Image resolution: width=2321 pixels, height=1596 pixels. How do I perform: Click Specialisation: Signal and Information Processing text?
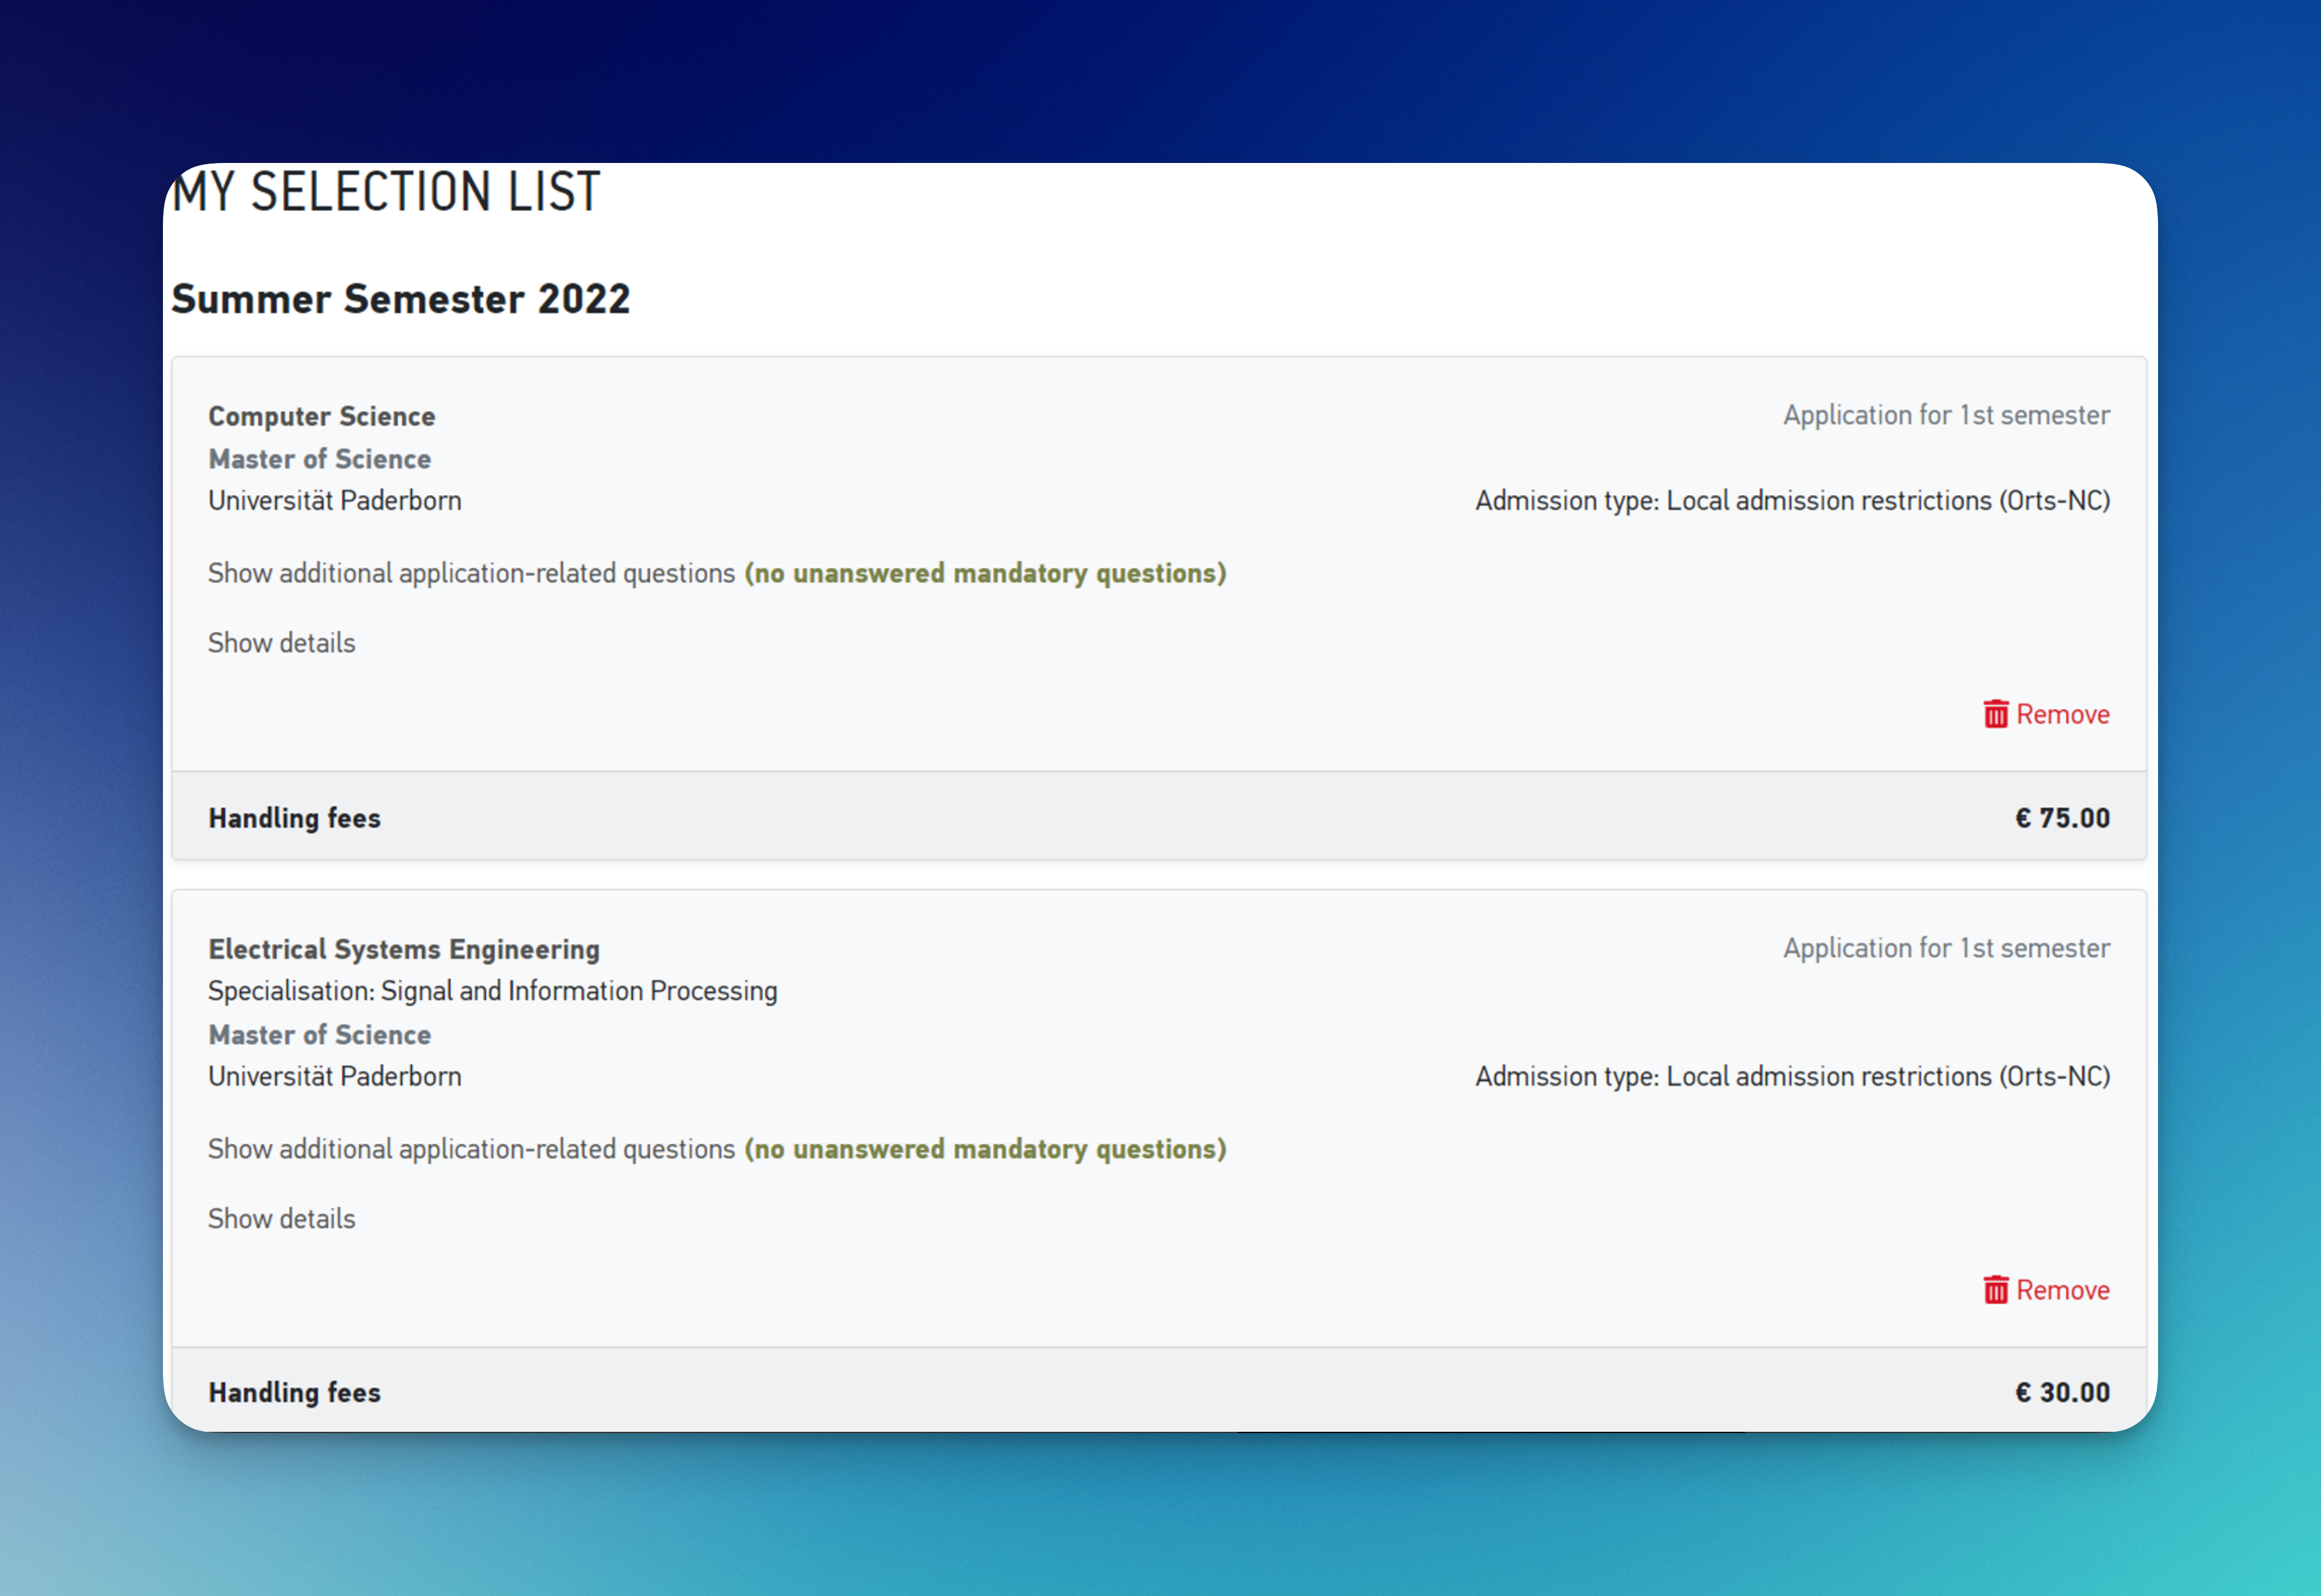tap(493, 991)
